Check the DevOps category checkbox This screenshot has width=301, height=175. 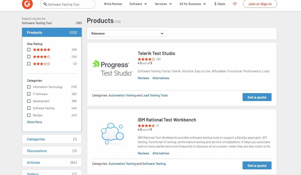click(29, 115)
